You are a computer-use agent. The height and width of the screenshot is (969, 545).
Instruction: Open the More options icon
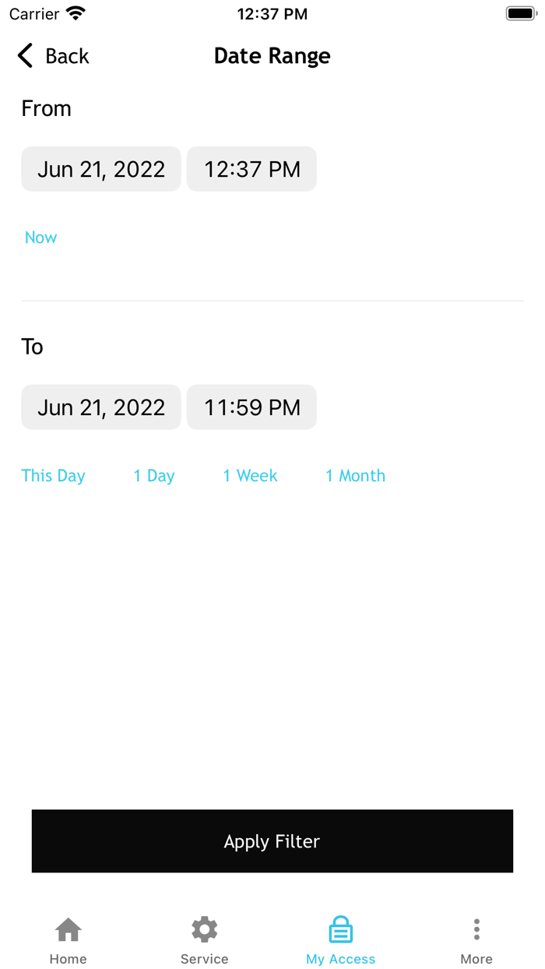coord(476,928)
